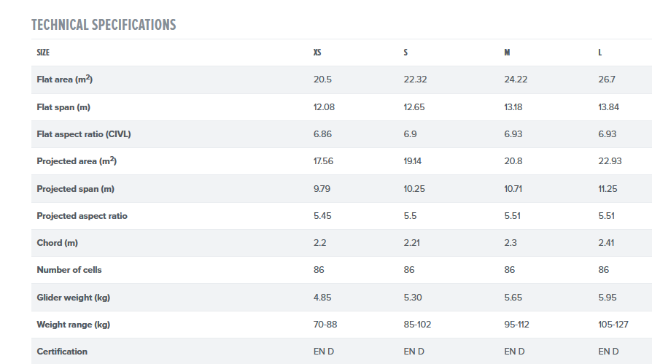
Task: Select the Number of cells row label
Action: tap(69, 270)
